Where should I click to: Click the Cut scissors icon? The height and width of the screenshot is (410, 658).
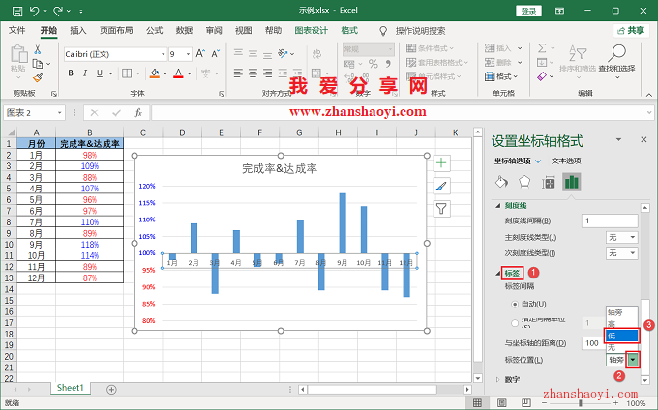click(38, 50)
